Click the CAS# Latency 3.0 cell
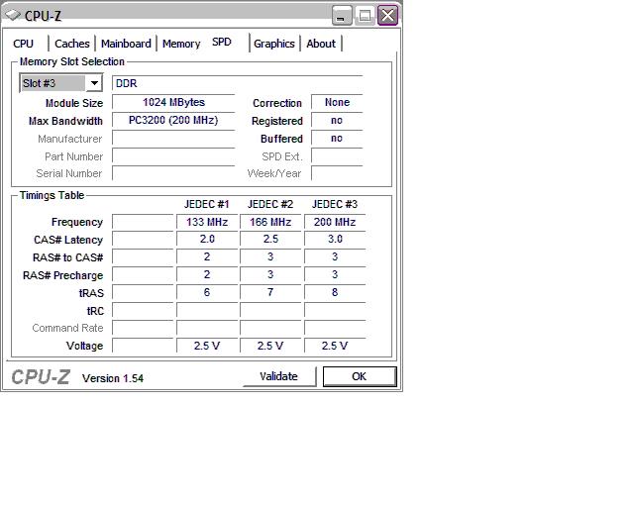This screenshot has width=634, height=507. (335, 239)
